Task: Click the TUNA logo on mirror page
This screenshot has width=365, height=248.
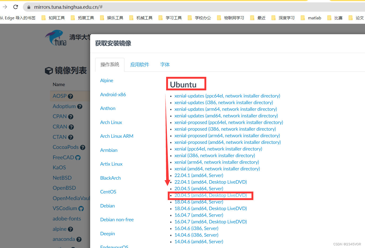Action: point(56,38)
